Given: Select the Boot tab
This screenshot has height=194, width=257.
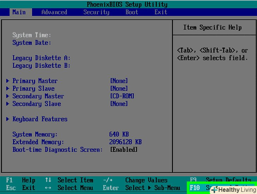Looking at the screenshot, I should [132, 12].
